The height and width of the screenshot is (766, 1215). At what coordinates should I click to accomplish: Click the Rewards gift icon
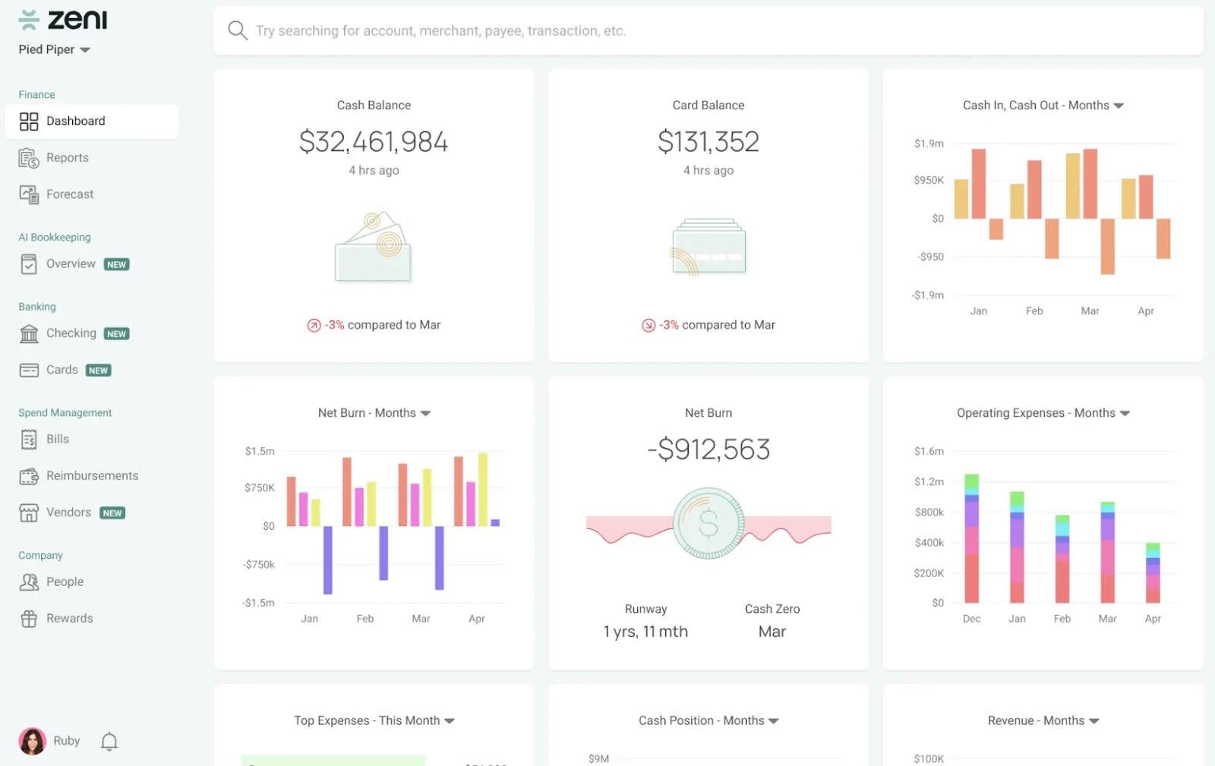[28, 618]
